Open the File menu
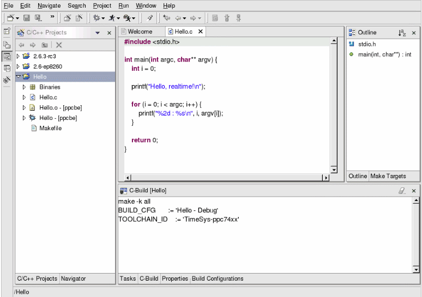The width and height of the screenshot is (422, 297). tap(8, 5)
